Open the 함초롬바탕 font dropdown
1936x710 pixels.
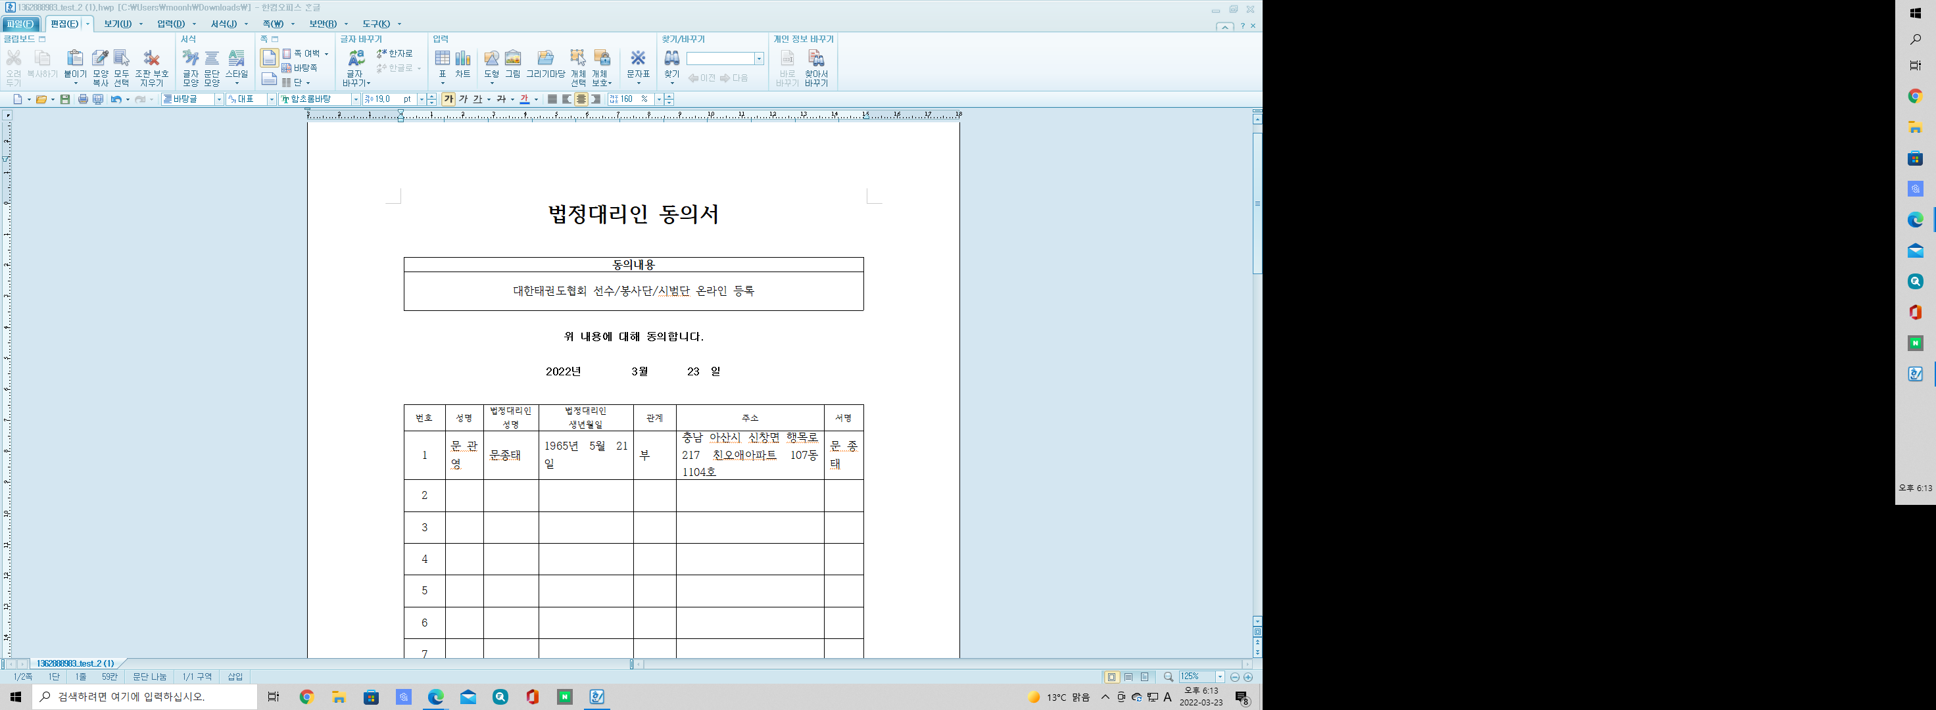pyautogui.click(x=356, y=99)
